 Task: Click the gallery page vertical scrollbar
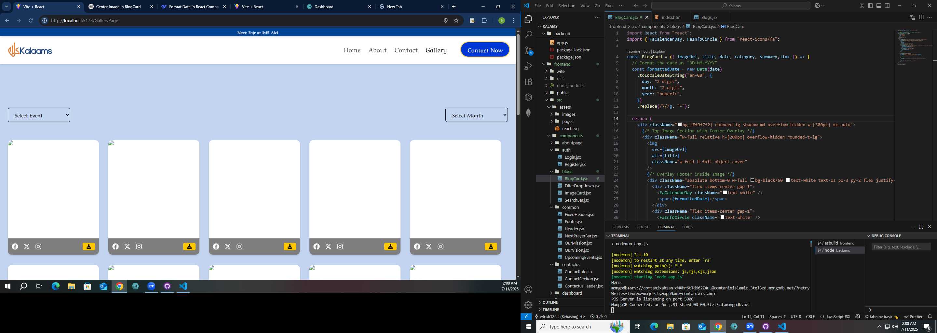click(518, 74)
